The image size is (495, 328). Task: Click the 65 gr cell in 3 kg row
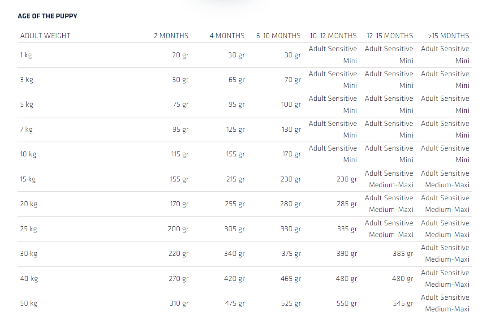coord(237,80)
